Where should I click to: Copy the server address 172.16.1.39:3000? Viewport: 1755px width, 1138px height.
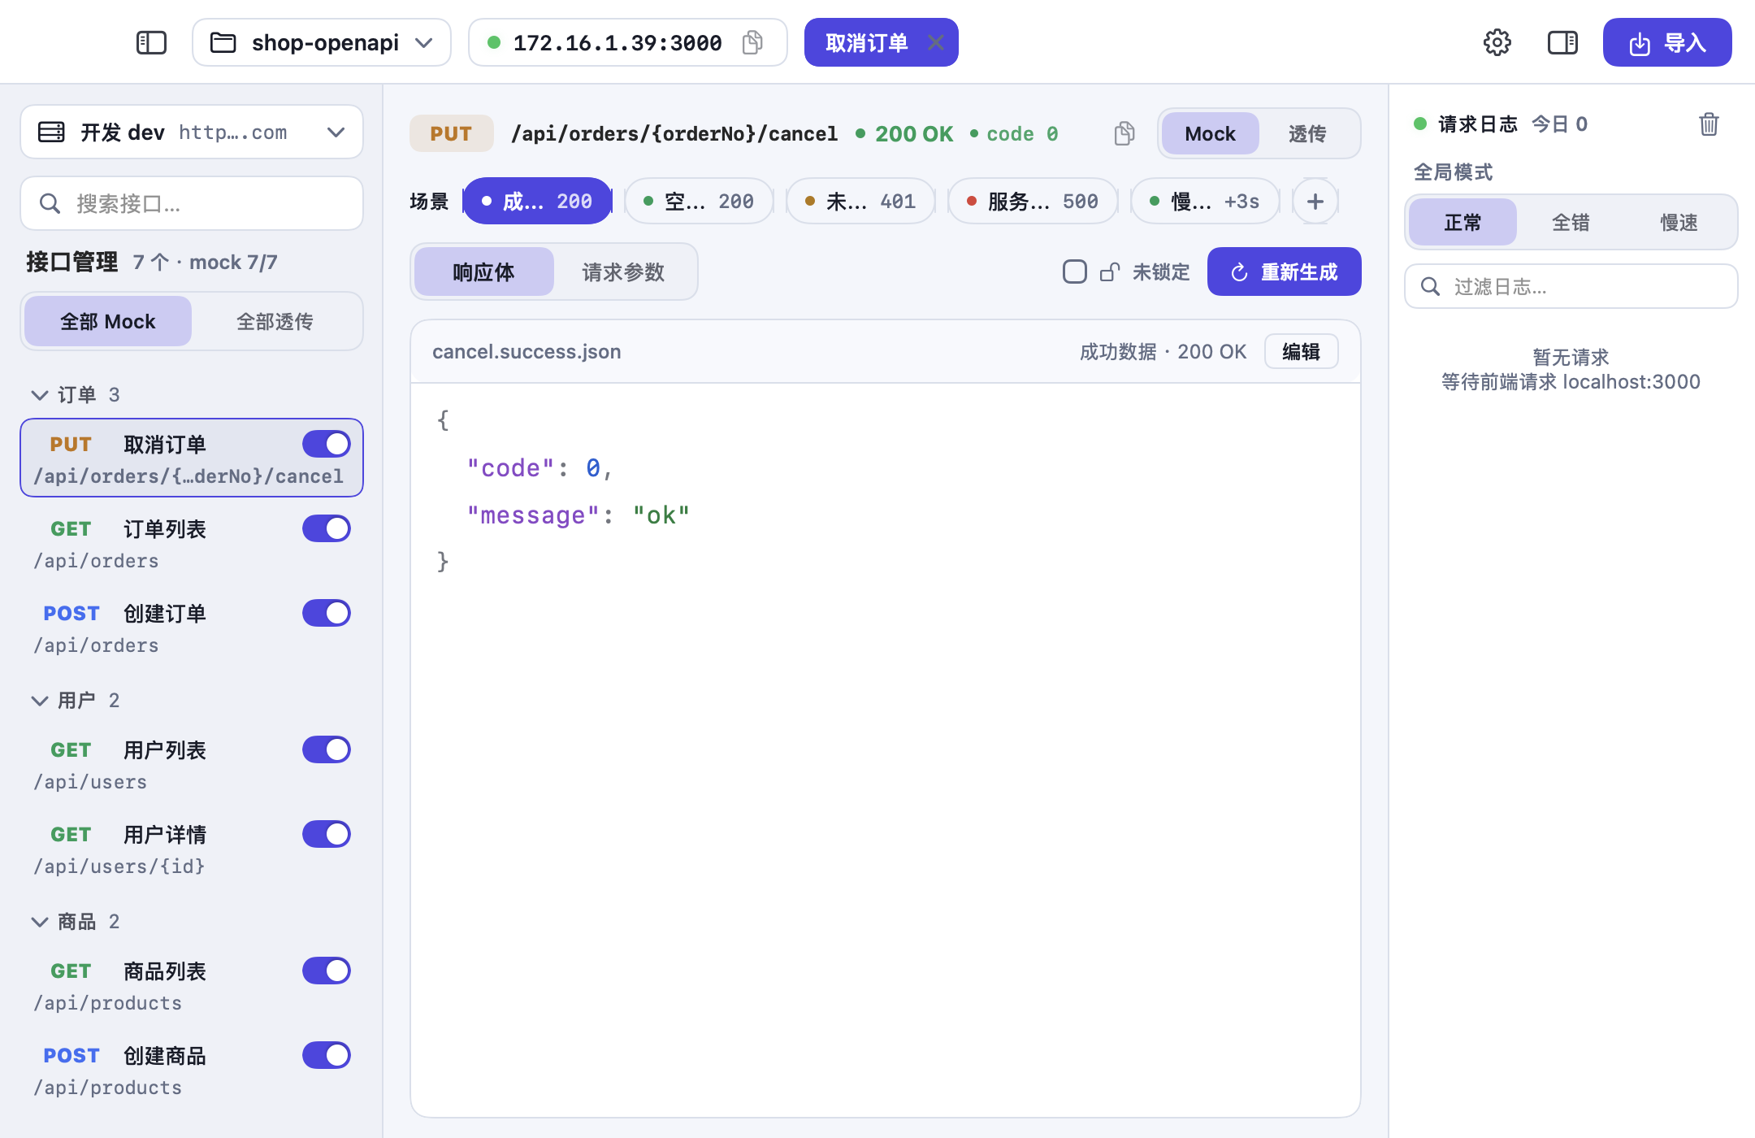[753, 42]
